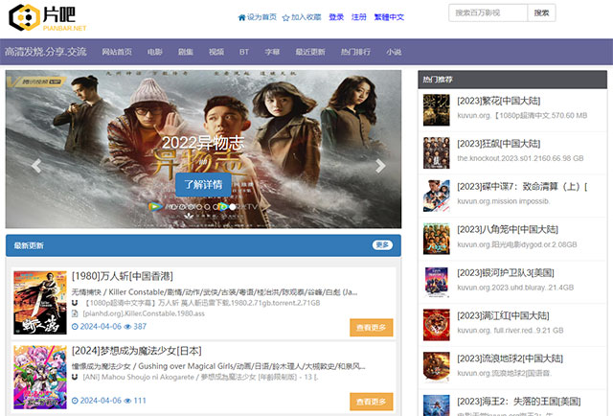The height and width of the screenshot is (416, 613).
Task: Open 网站首页 in navigation bar
Action: 117,52
